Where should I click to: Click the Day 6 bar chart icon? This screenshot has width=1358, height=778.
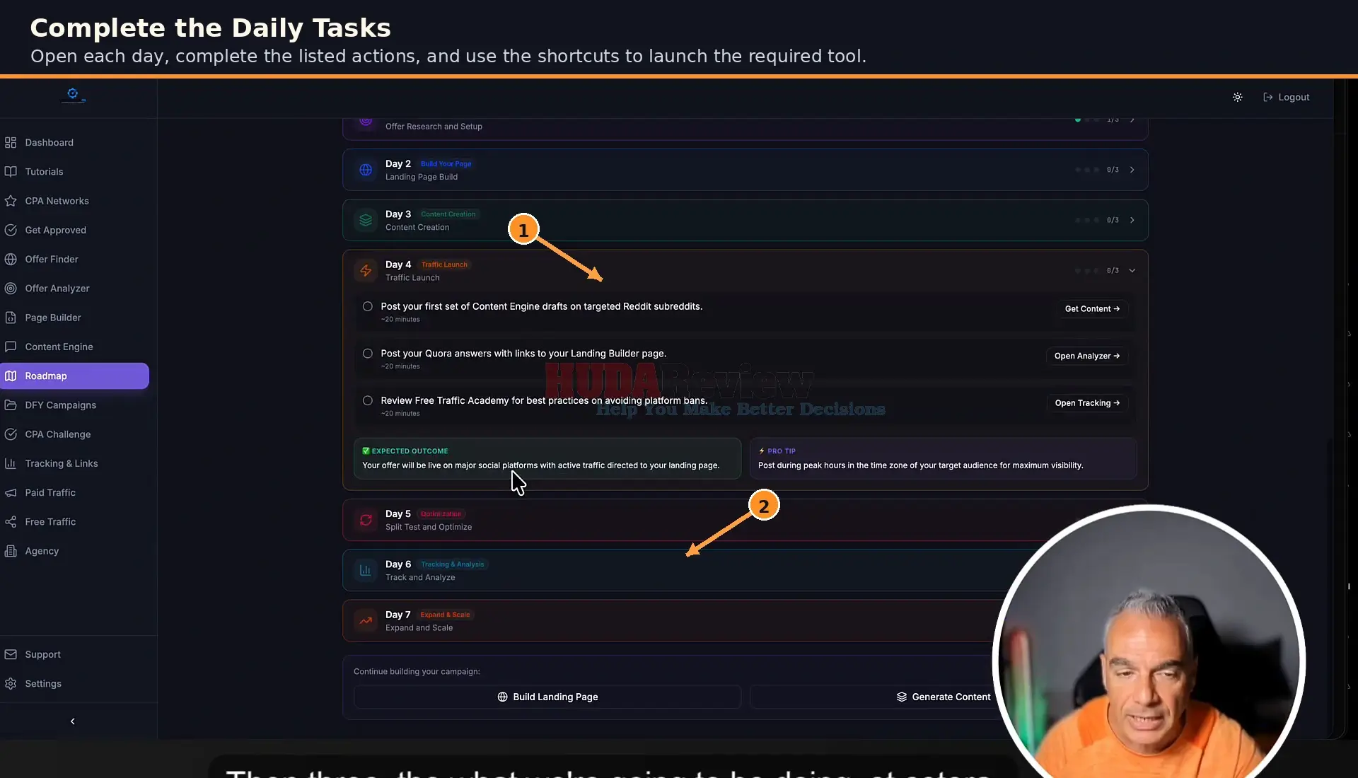pos(366,570)
